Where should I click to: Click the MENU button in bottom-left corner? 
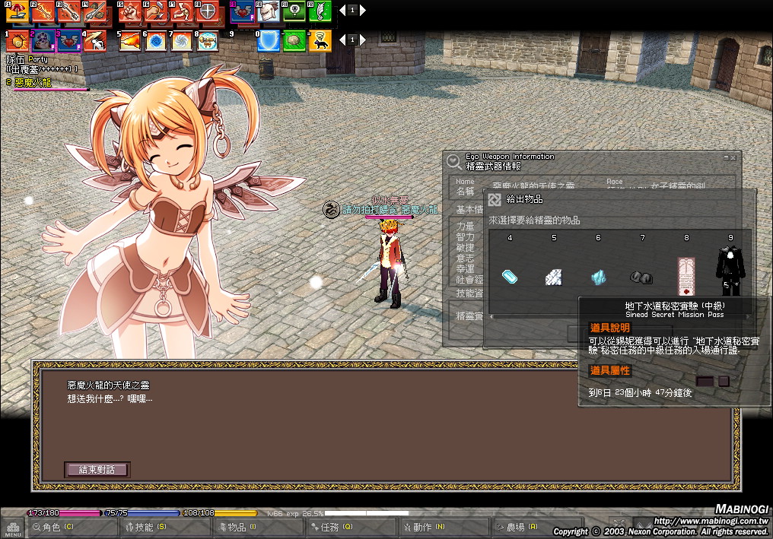(13, 527)
